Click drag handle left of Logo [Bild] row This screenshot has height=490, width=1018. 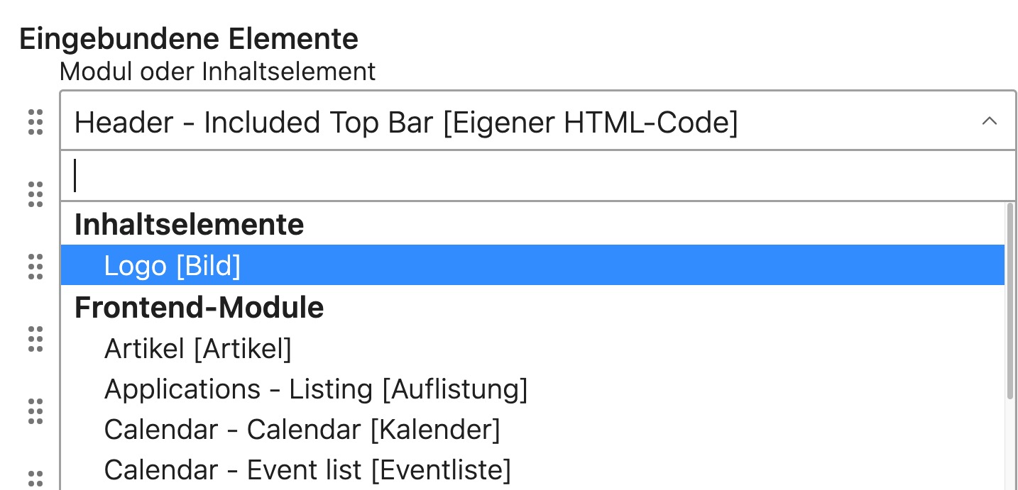pos(35,266)
